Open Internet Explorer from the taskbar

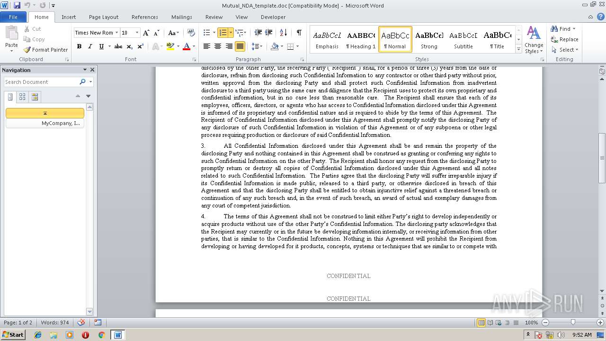tap(38, 335)
